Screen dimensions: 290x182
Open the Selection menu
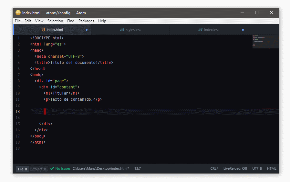[55, 21]
